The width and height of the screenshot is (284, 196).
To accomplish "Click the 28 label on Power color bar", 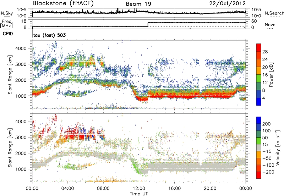I will 265,52.
